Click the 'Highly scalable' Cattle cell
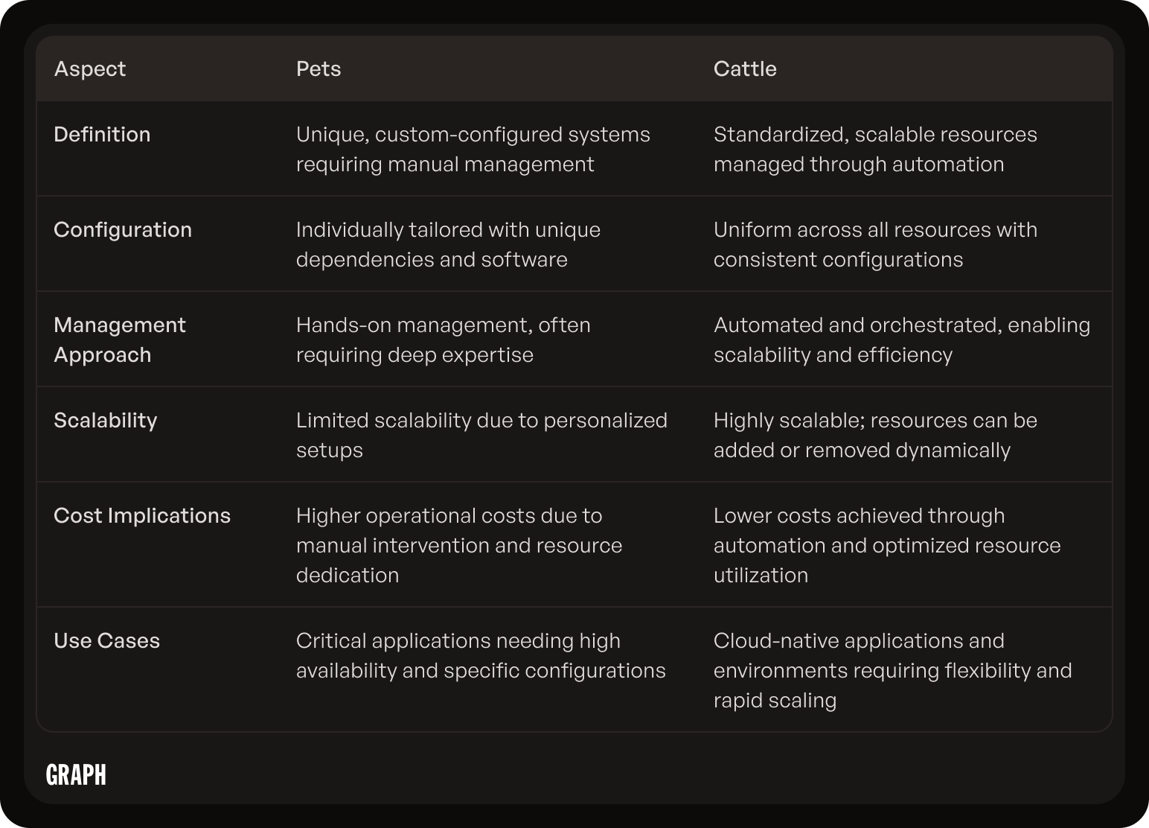Screen dimensions: 1149x828 (x=875, y=435)
